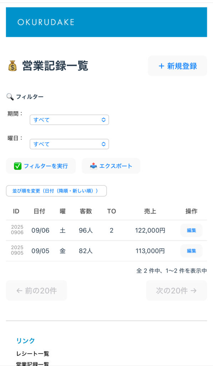Click the 122,000円 sales amount
Screen dimensions: 213x366
pos(150,231)
